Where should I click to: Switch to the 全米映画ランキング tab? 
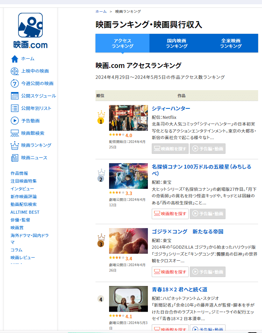[x=231, y=43]
